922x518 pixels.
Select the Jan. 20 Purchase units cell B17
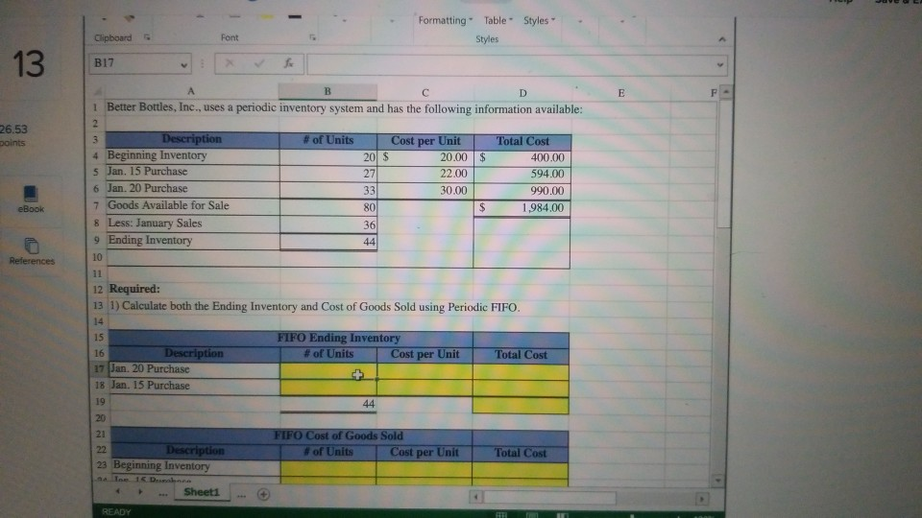[x=328, y=371]
